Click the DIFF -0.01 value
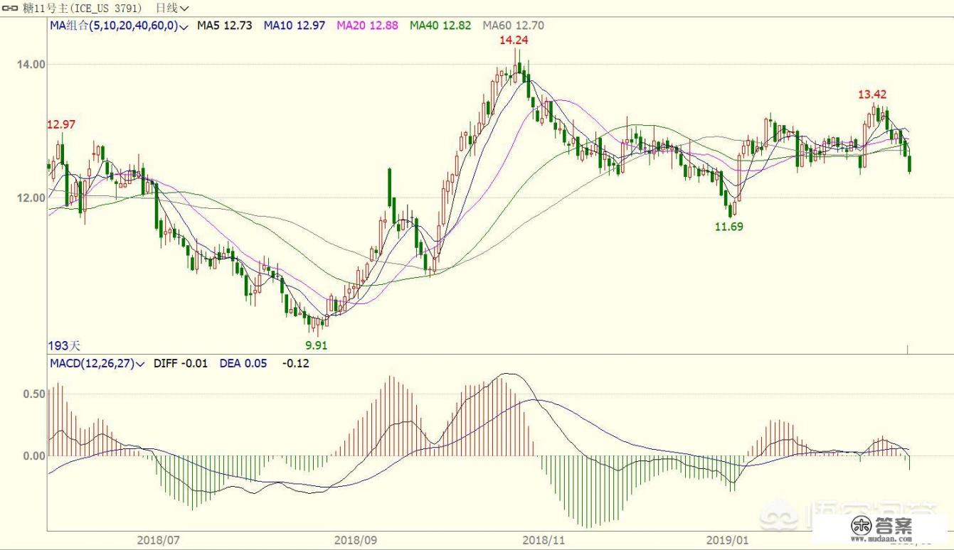Viewport: 954px width, 550px height. [x=181, y=363]
